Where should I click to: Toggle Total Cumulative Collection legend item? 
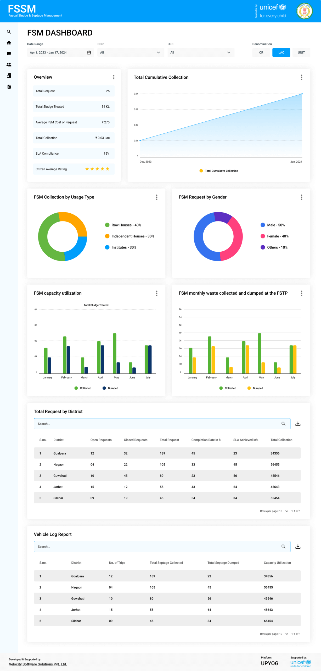point(219,171)
